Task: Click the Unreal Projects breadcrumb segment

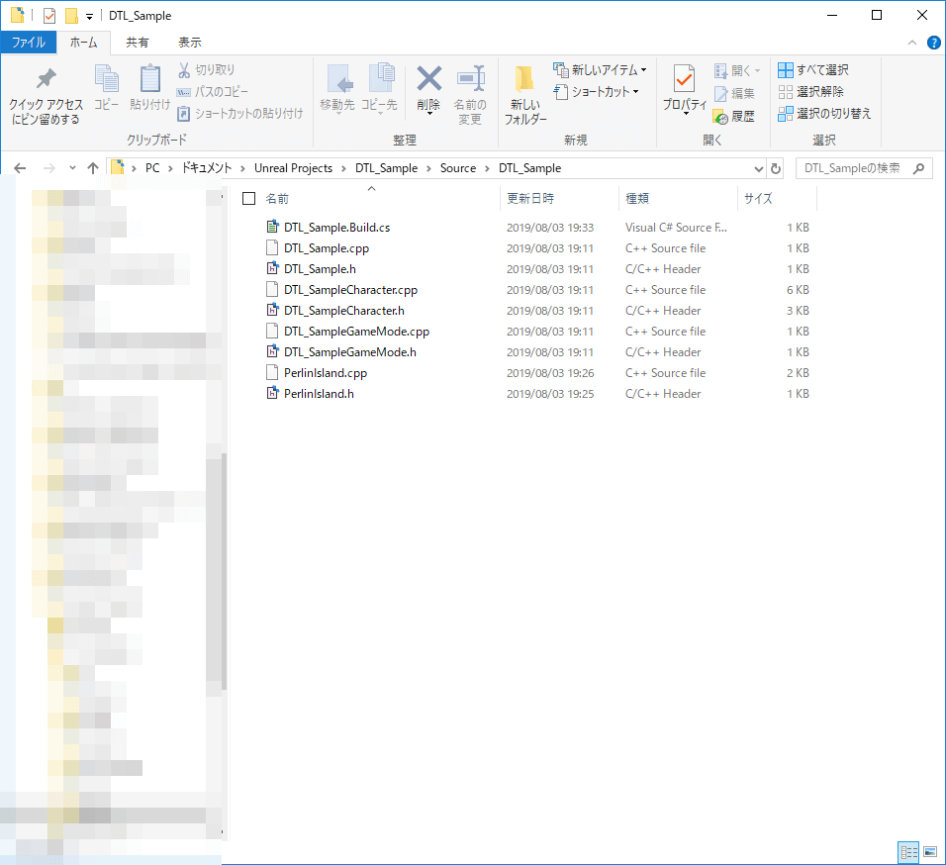Action: [293, 168]
